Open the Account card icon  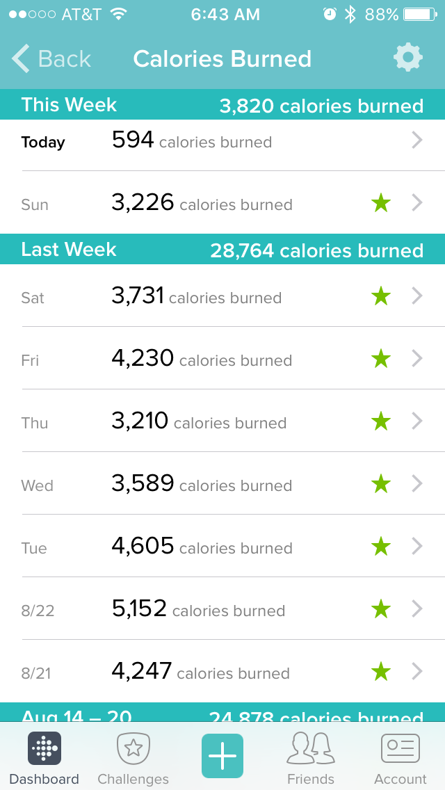pyautogui.click(x=400, y=748)
